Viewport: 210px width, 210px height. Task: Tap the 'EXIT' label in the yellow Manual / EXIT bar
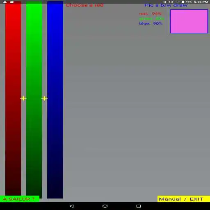pyautogui.click(x=196, y=199)
